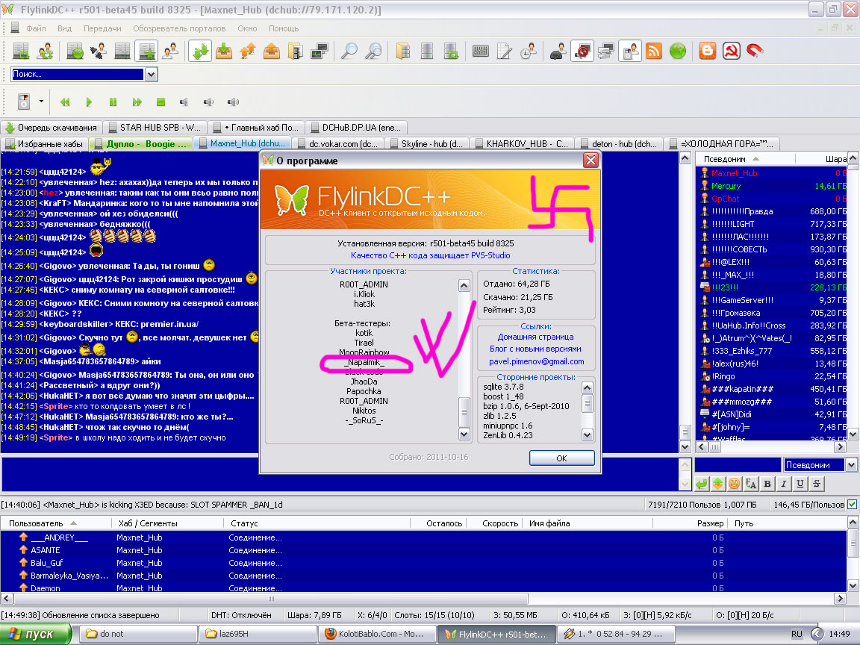
Task: Click the hash progress keyboard-like icon
Action: tap(481, 52)
